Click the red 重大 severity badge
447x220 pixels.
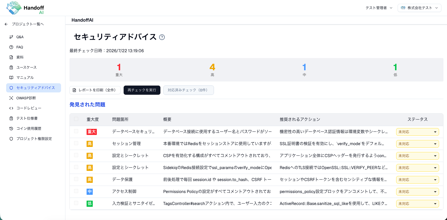pos(92,132)
